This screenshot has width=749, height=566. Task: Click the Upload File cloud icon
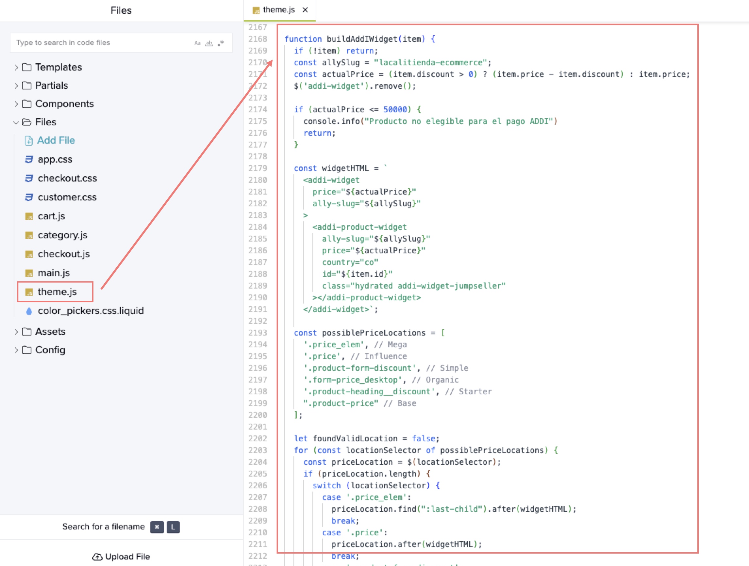tap(97, 557)
